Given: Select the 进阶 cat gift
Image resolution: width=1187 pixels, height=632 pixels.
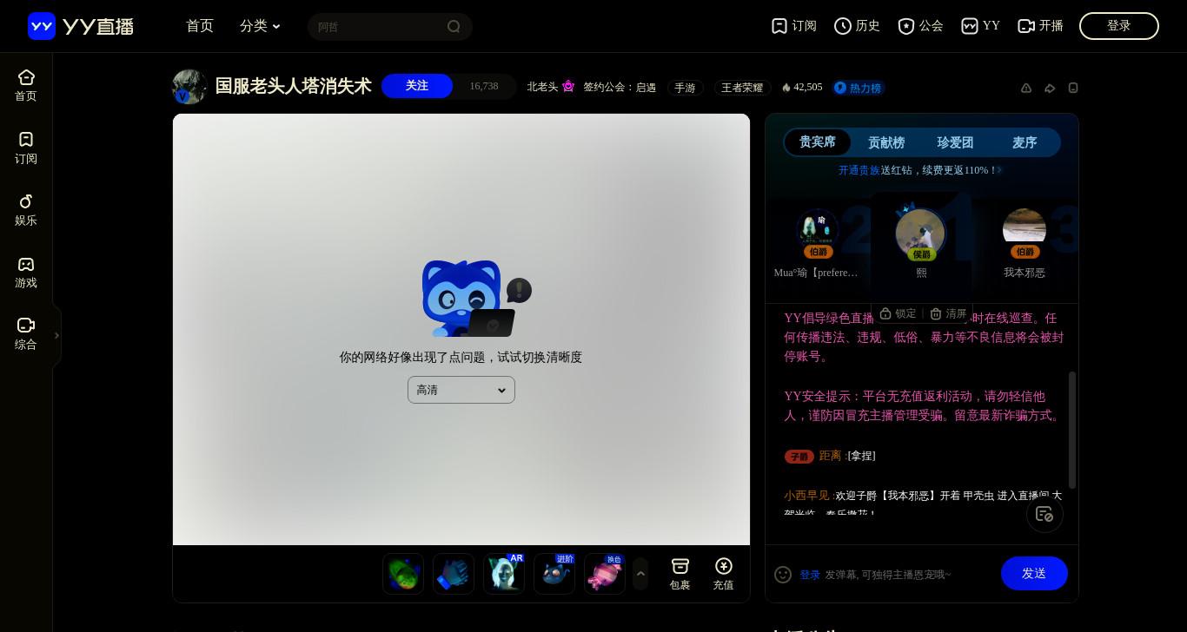Looking at the screenshot, I should (554, 574).
